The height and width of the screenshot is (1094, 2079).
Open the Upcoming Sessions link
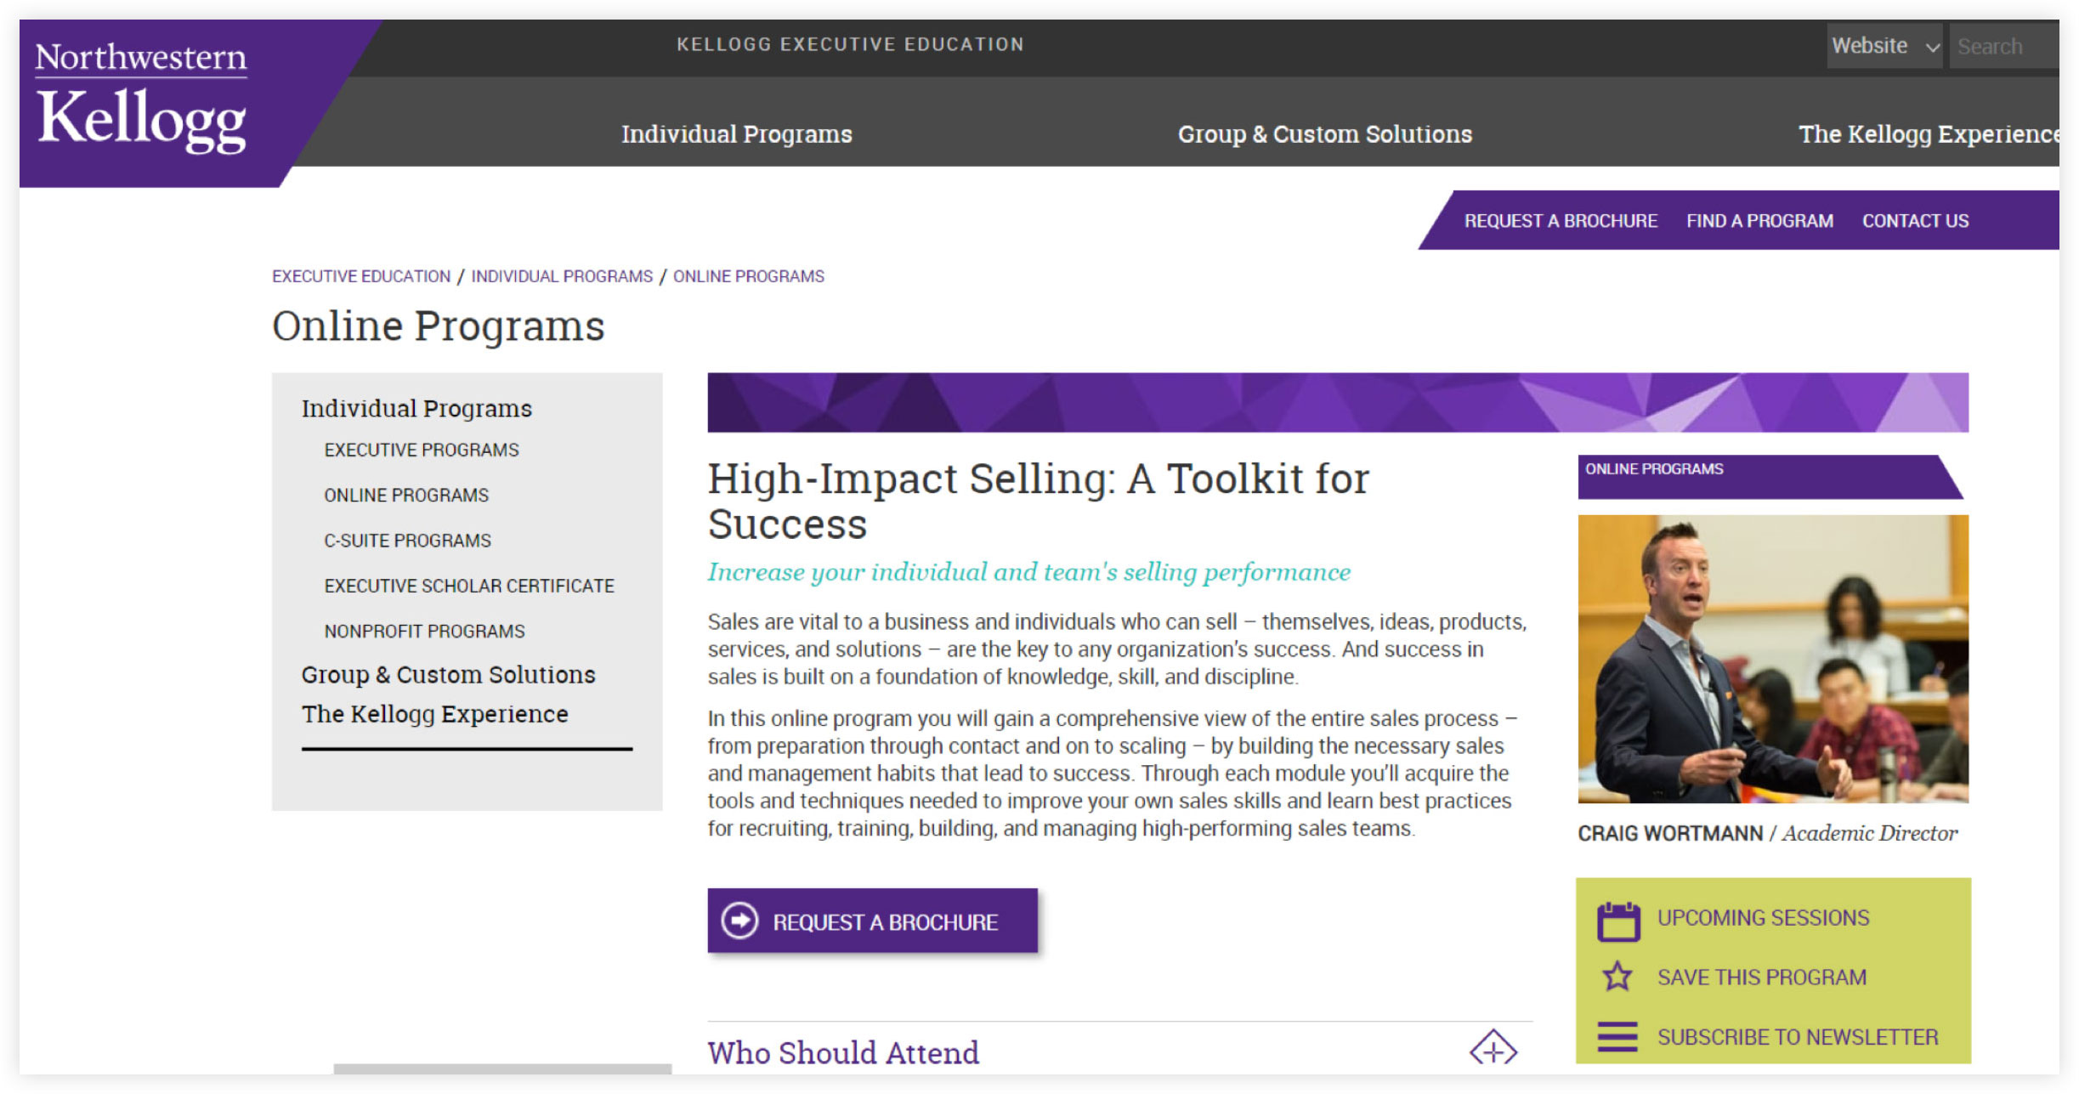click(x=1763, y=918)
